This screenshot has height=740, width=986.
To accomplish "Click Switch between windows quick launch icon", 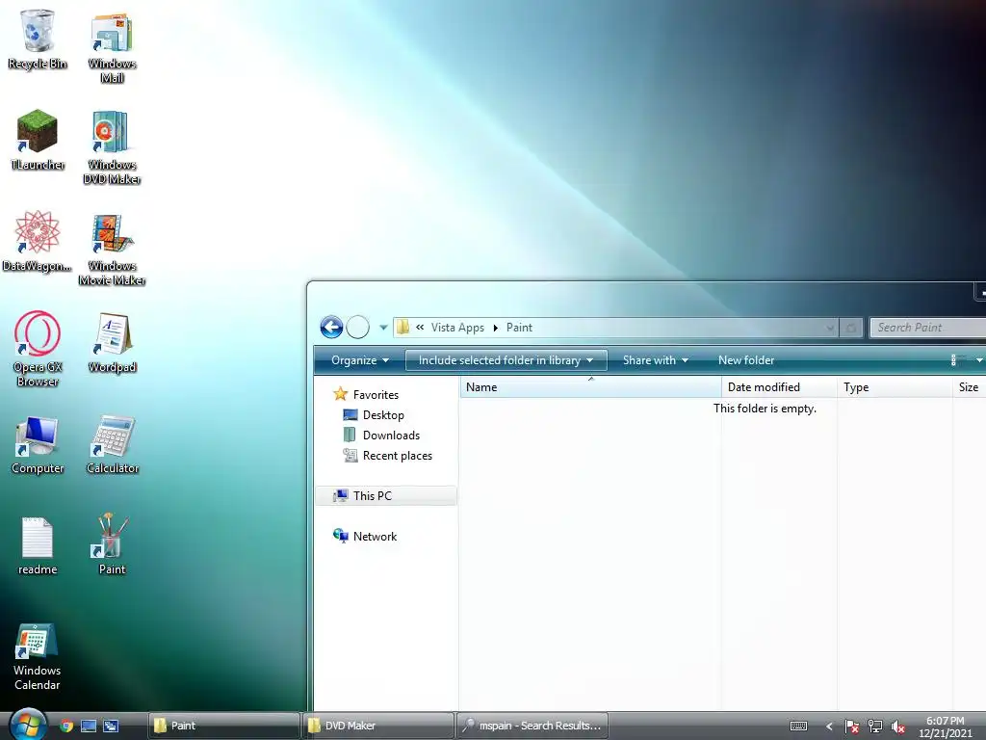I will 111,726.
